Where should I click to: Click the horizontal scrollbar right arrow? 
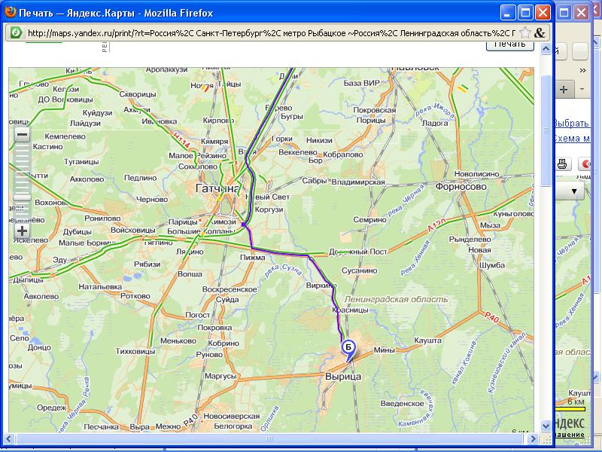533,438
